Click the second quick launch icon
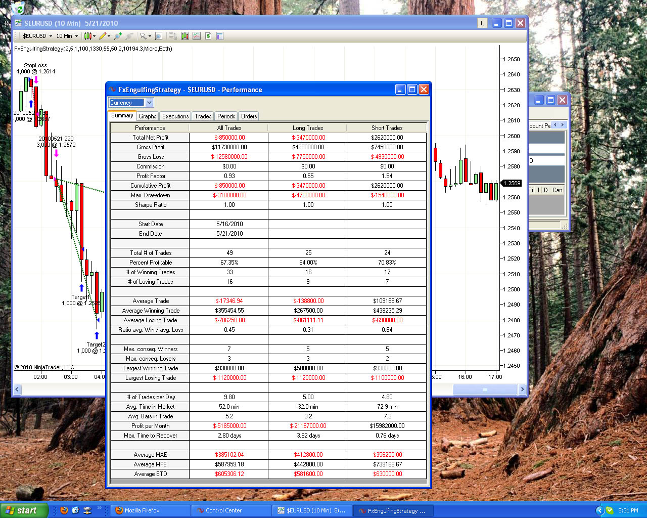647x518 pixels. (75, 510)
